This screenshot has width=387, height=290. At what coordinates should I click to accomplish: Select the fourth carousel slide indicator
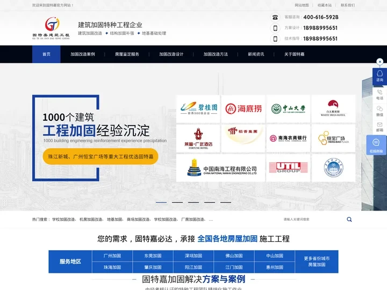point(210,202)
